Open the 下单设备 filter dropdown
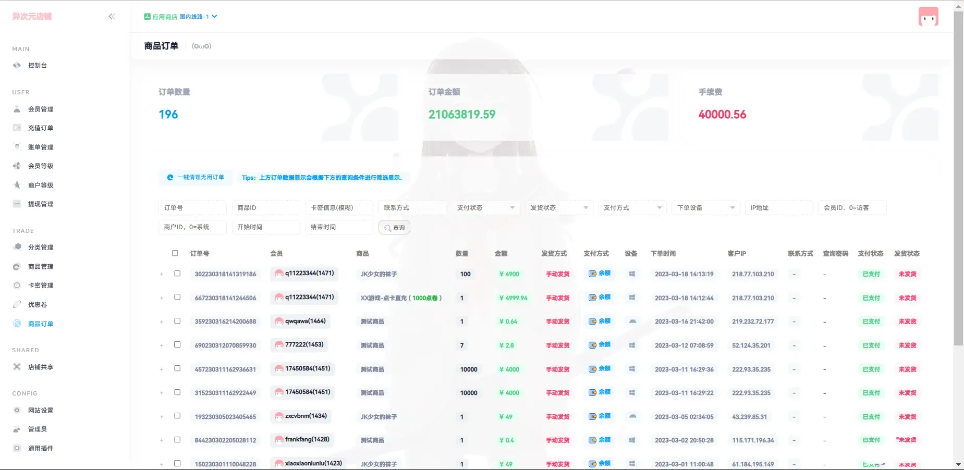Image resolution: width=964 pixels, height=470 pixels. tap(705, 208)
